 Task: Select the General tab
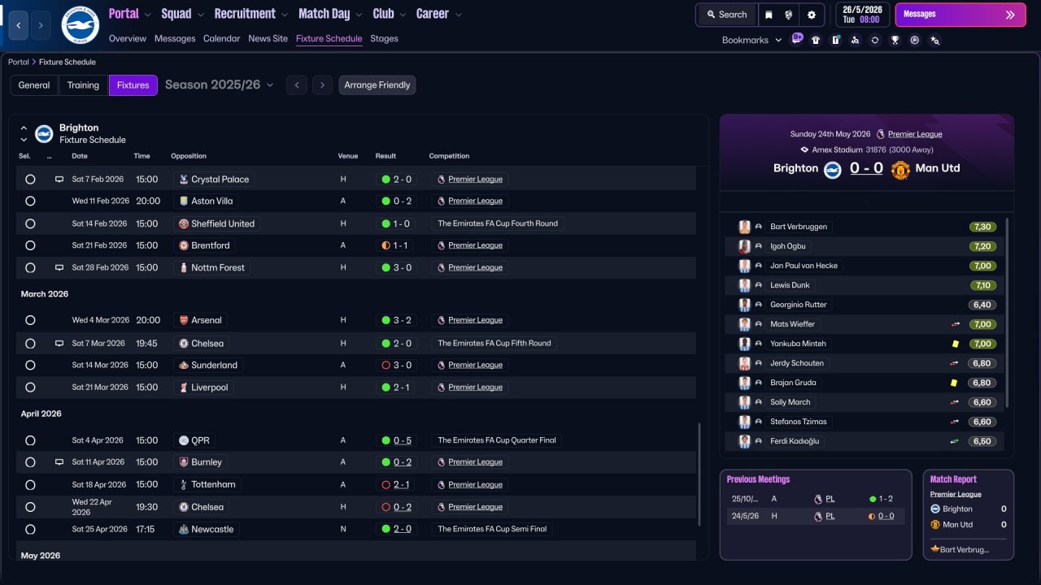pos(34,85)
